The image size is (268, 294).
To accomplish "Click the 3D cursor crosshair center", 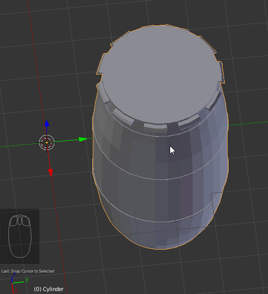I will tap(46, 143).
